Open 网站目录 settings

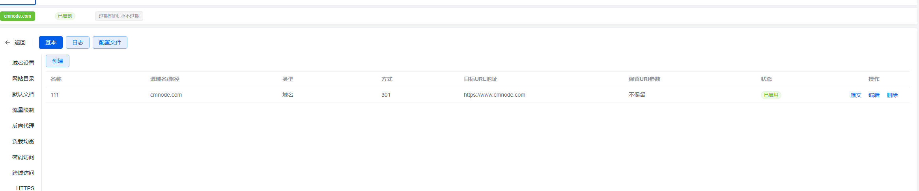tap(23, 79)
